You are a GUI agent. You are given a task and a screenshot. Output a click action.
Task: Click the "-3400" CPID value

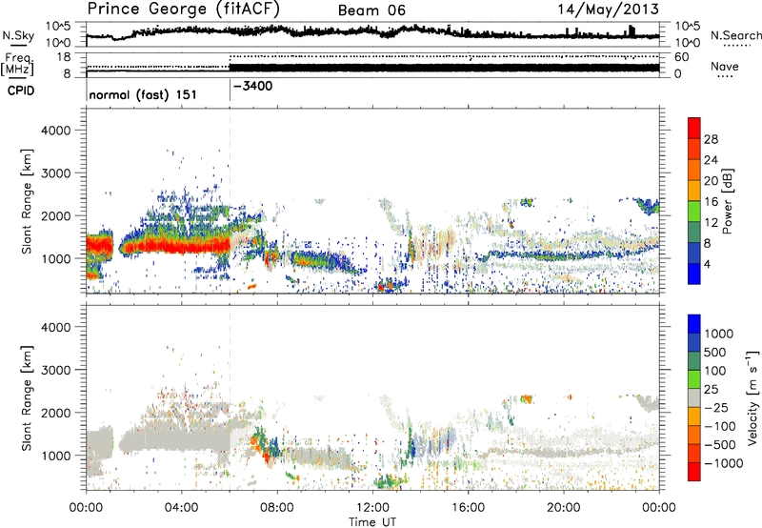(x=253, y=86)
